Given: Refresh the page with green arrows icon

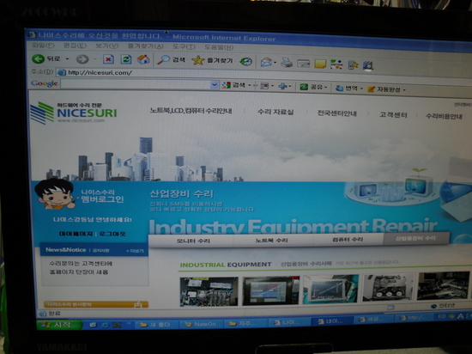Looking at the screenshot, I should click(x=126, y=59).
